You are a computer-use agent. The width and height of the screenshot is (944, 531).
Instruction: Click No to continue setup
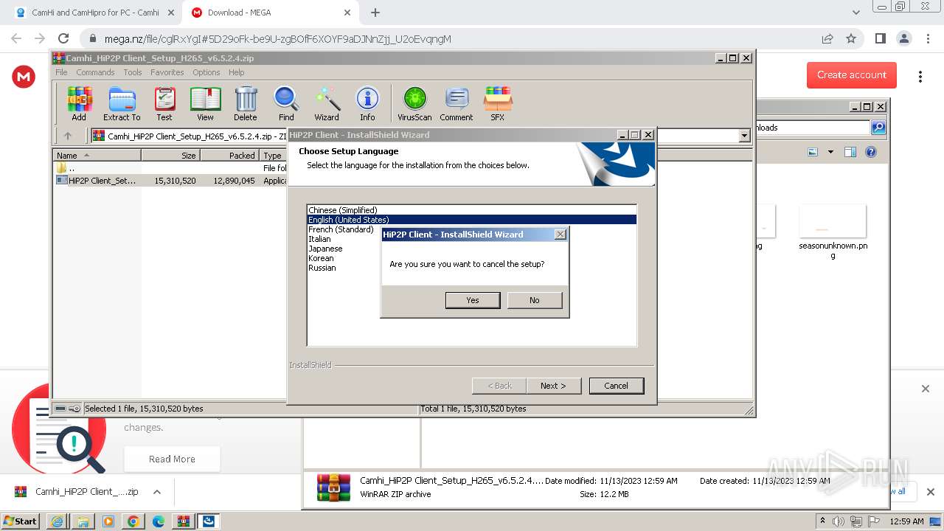(x=535, y=300)
